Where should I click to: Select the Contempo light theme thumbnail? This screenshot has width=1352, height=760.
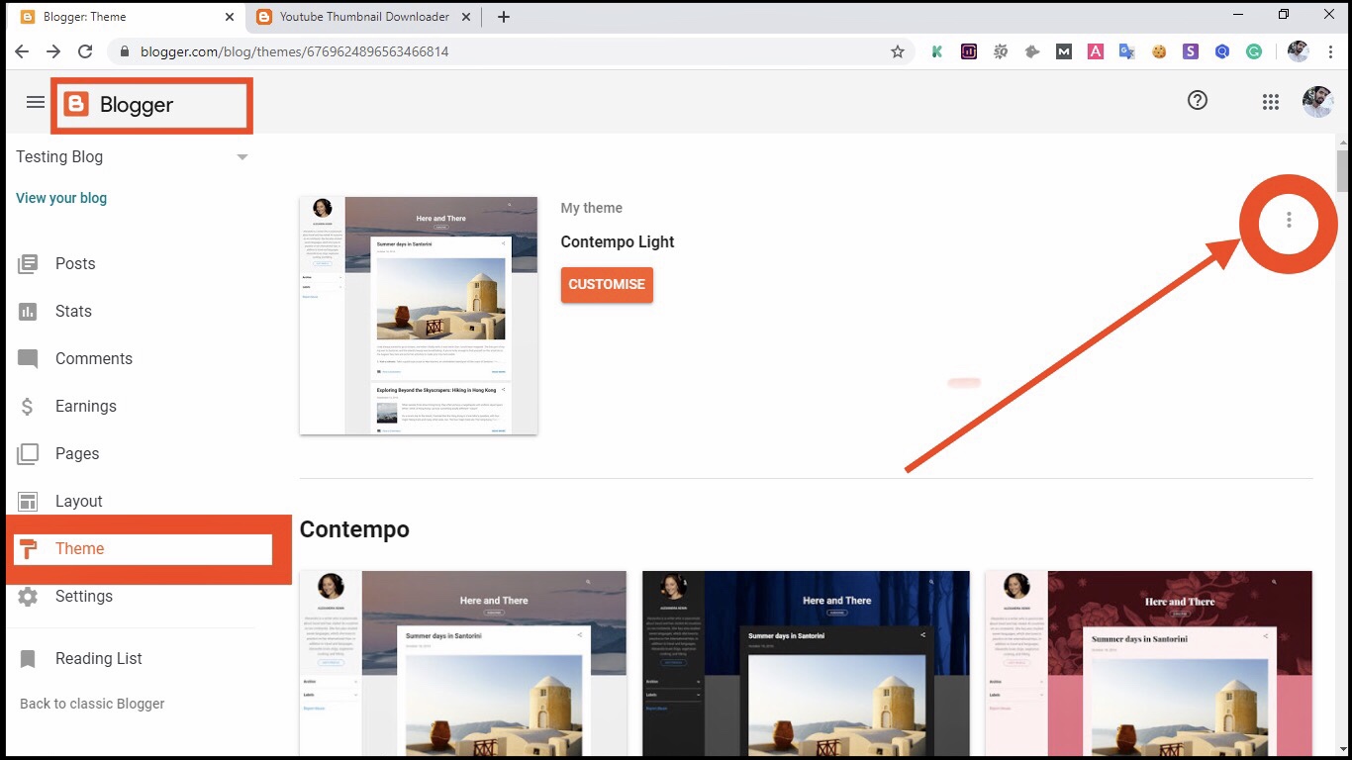pos(463,663)
